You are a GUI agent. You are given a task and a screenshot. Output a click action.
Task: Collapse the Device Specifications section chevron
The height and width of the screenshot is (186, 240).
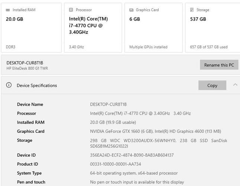point(235,84)
